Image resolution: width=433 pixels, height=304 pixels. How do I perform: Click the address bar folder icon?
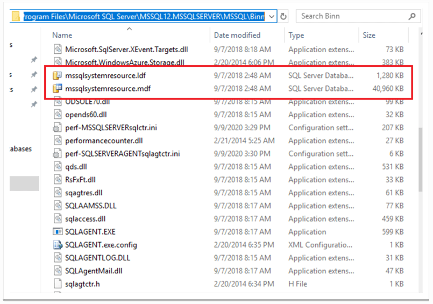tap(16, 16)
